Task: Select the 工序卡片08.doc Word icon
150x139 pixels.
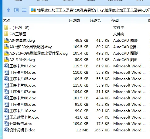Action: 6,98
